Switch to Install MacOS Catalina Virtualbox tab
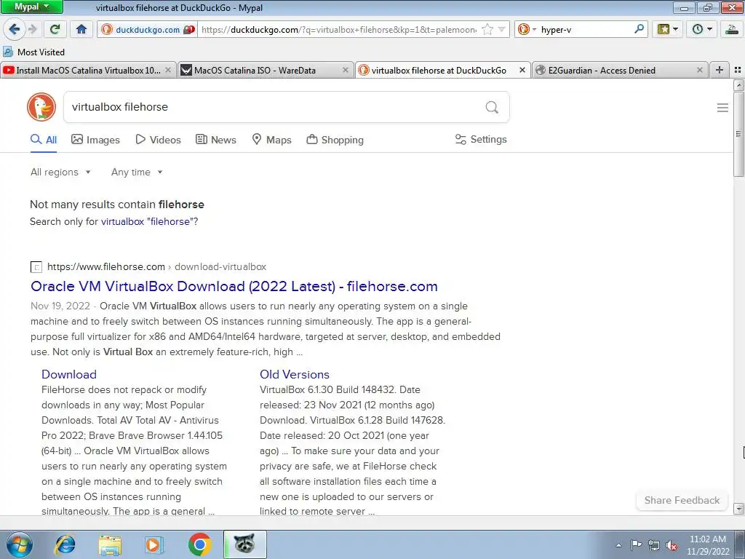745x559 pixels. click(x=88, y=71)
